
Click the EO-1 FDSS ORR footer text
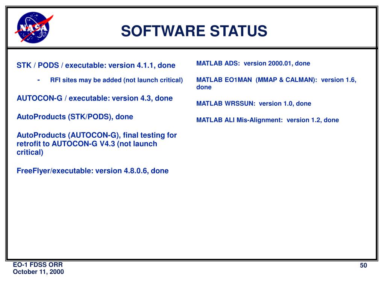pyautogui.click(x=38, y=265)
